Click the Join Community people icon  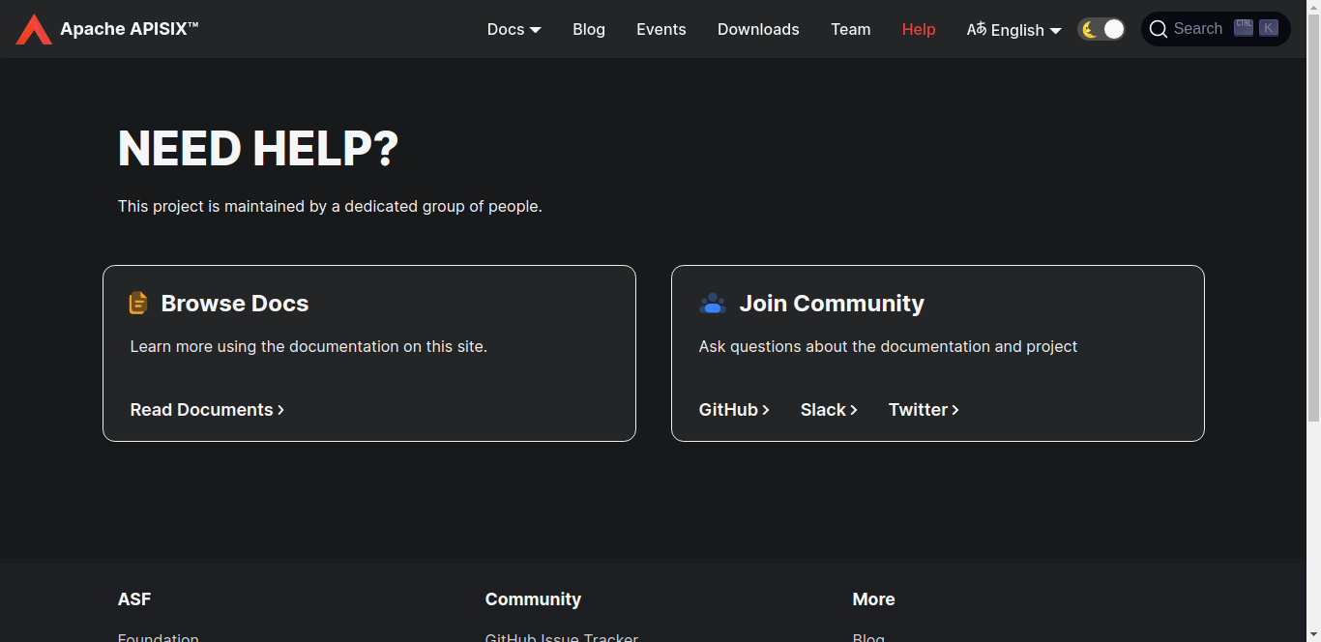pos(713,303)
